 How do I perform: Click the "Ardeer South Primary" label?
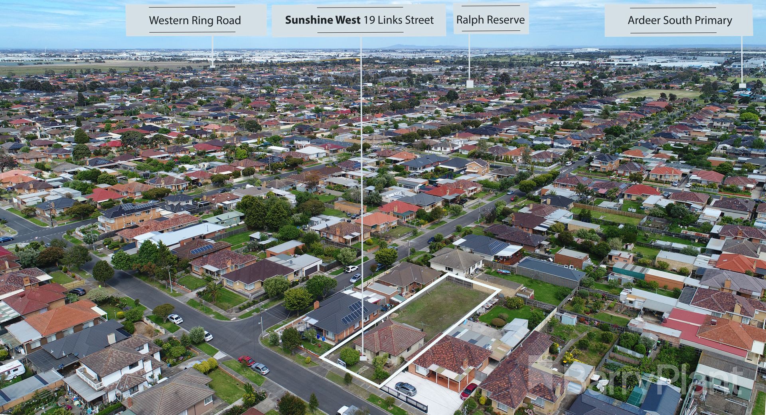tap(679, 20)
